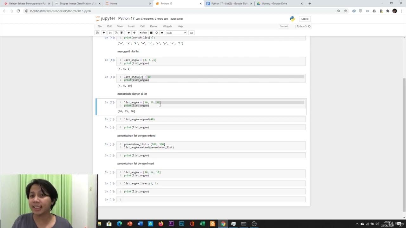Run the selected cell with the Run button
This screenshot has height=228, width=406.
click(x=143, y=33)
